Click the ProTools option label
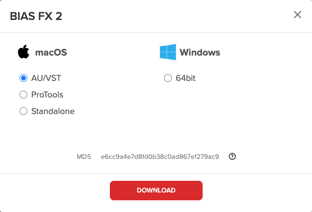Viewport: 312px width, 212px height. (x=47, y=95)
